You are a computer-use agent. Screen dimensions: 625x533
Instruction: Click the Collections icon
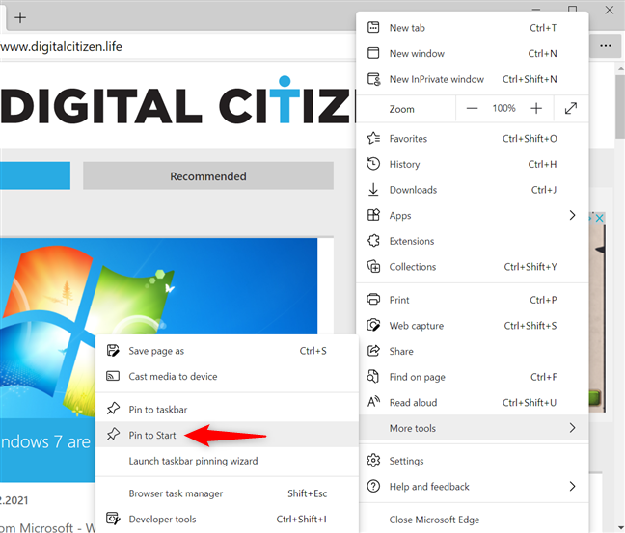(x=373, y=266)
